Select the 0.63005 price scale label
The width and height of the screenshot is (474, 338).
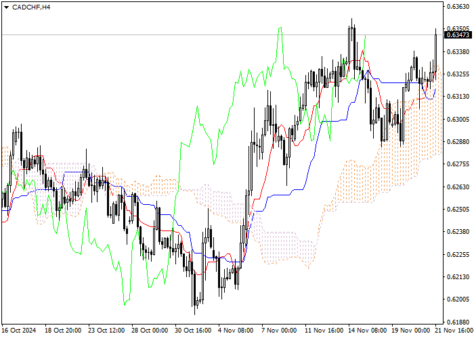[x=458, y=120]
